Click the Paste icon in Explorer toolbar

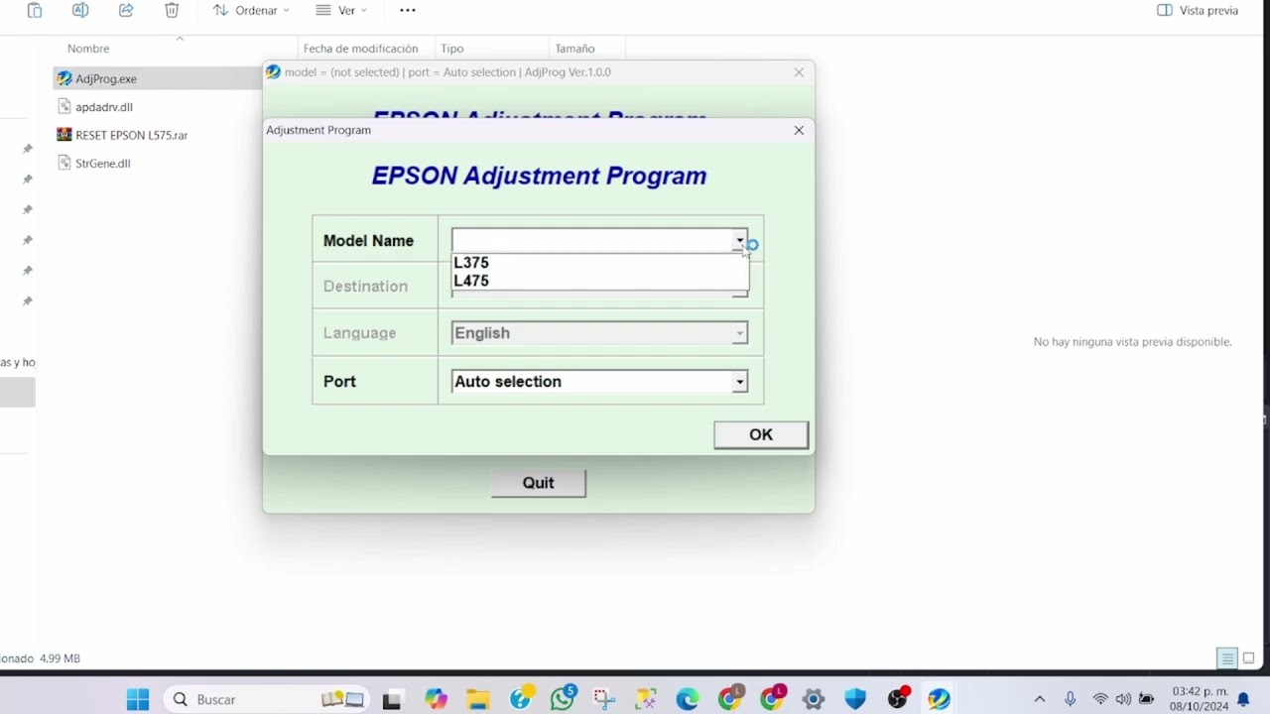[x=35, y=11]
